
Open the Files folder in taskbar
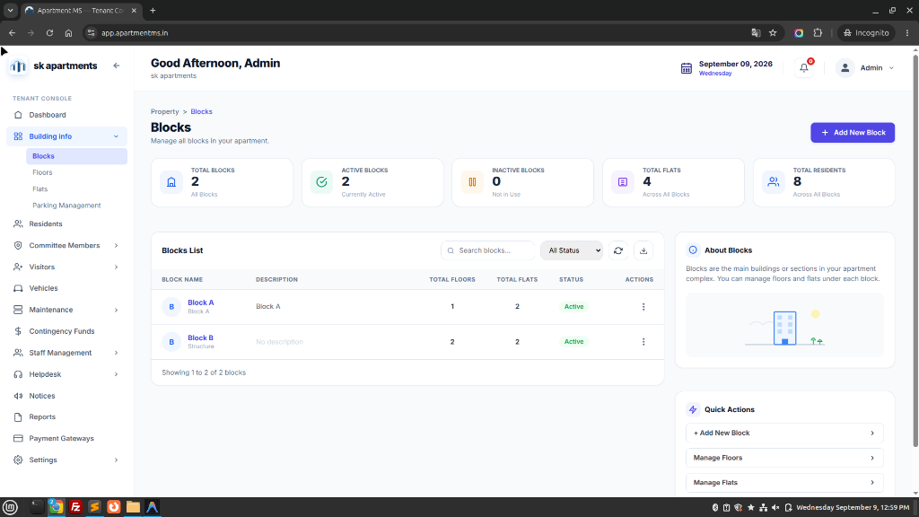click(133, 507)
